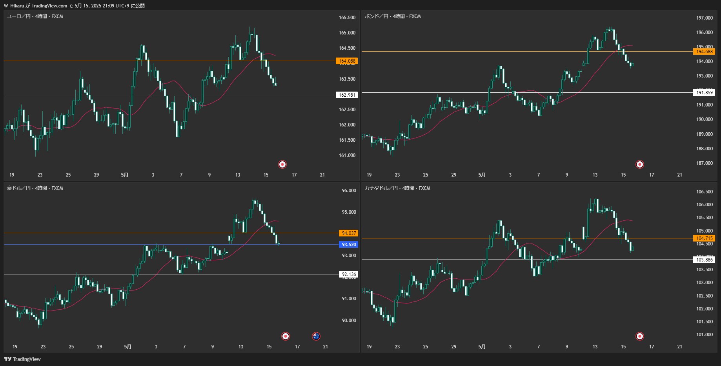Click the ユーロ/円・4時間・FXCM chart title
Image resolution: width=721 pixels, height=366 pixels.
point(35,16)
